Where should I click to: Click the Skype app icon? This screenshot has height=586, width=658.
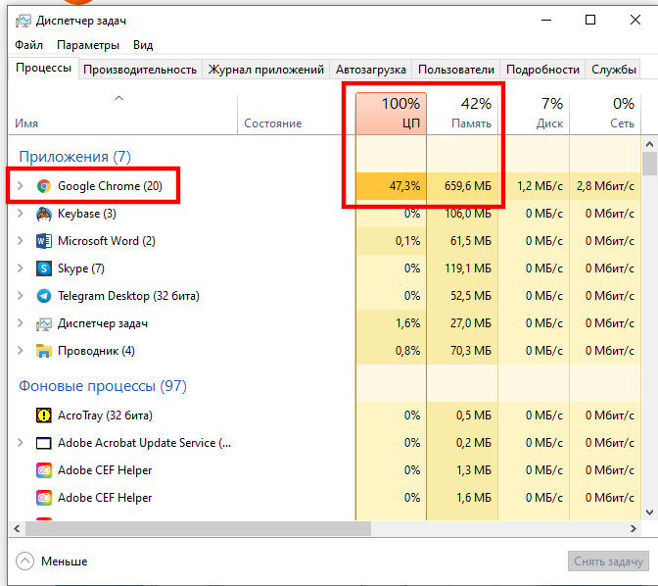44,269
